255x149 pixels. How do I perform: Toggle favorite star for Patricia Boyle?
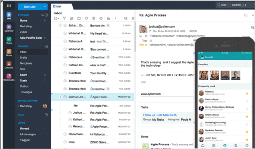pyautogui.click(x=247, y=101)
